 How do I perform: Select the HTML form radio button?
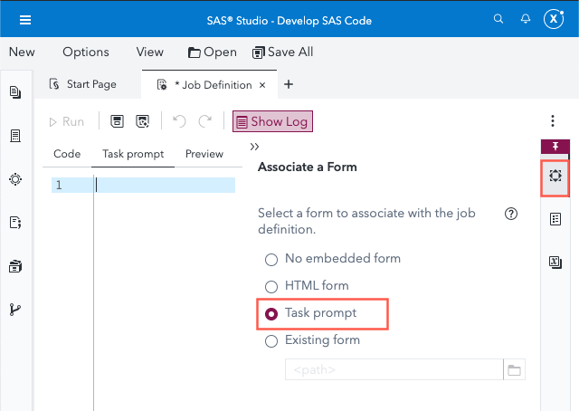[x=271, y=286]
